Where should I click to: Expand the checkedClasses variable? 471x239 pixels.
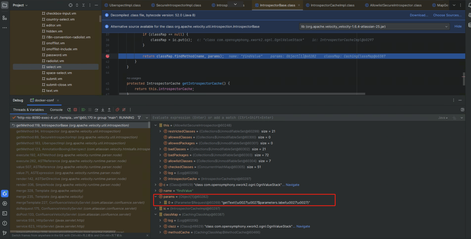pos(160,167)
